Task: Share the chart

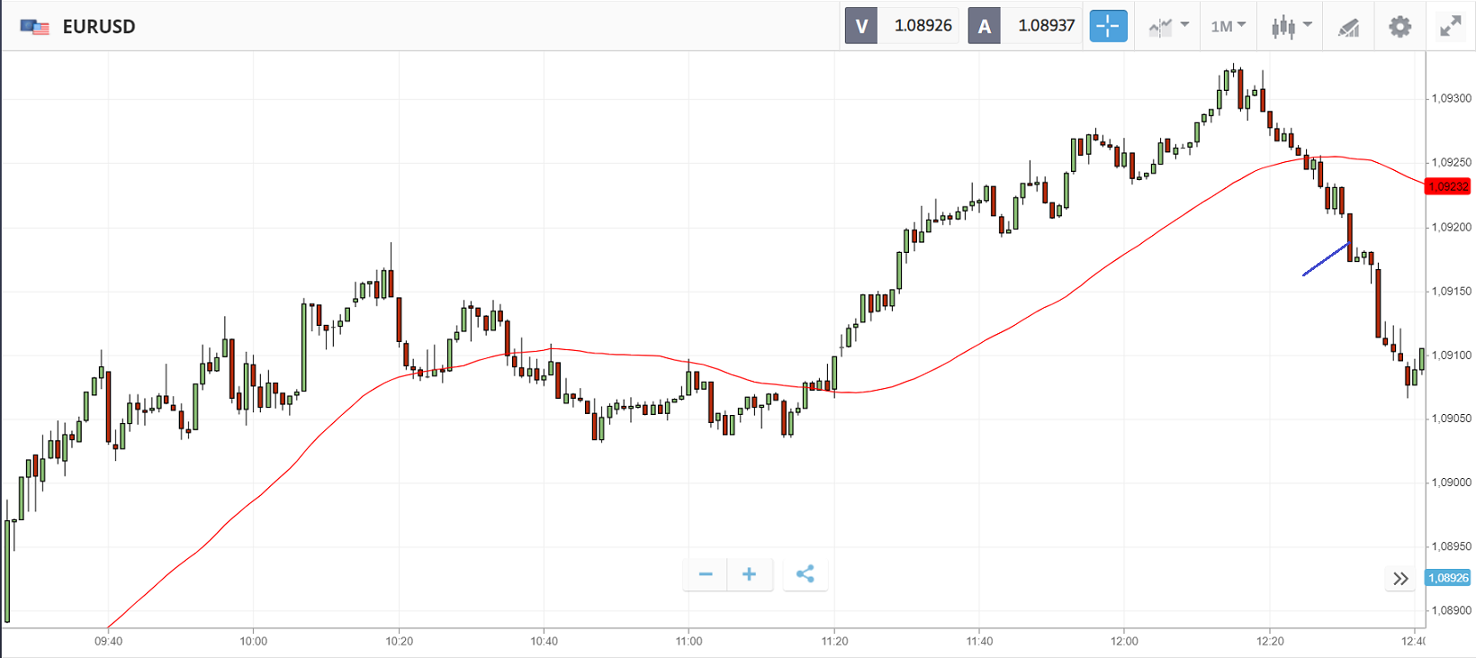Action: coord(805,574)
